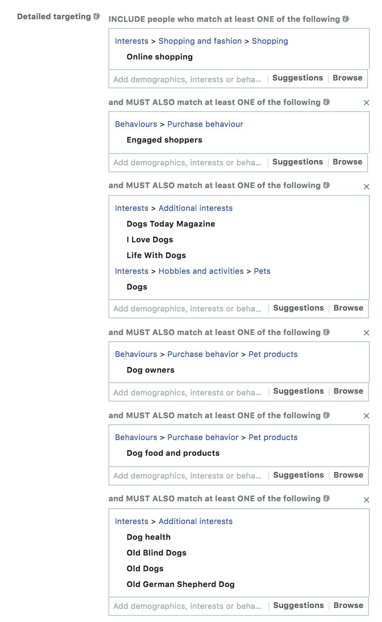This screenshot has height=622, width=382.
Task: Click info icon beside the Dog owners rule
Action: (326, 332)
